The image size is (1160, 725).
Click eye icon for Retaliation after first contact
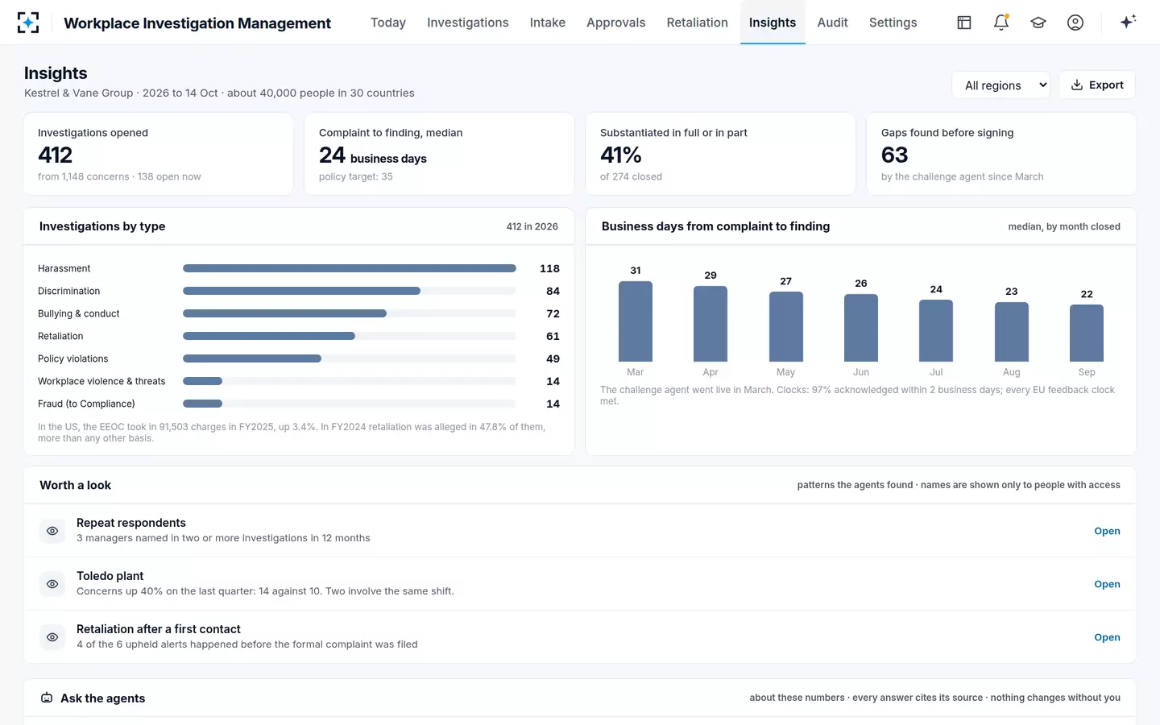tap(52, 637)
